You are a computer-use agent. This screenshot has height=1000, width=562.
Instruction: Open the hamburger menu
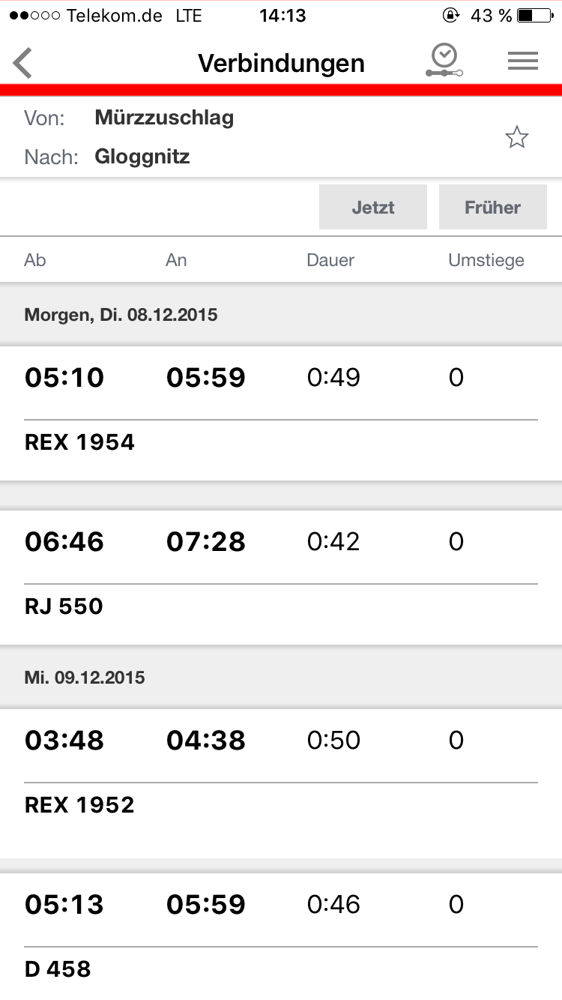point(523,62)
